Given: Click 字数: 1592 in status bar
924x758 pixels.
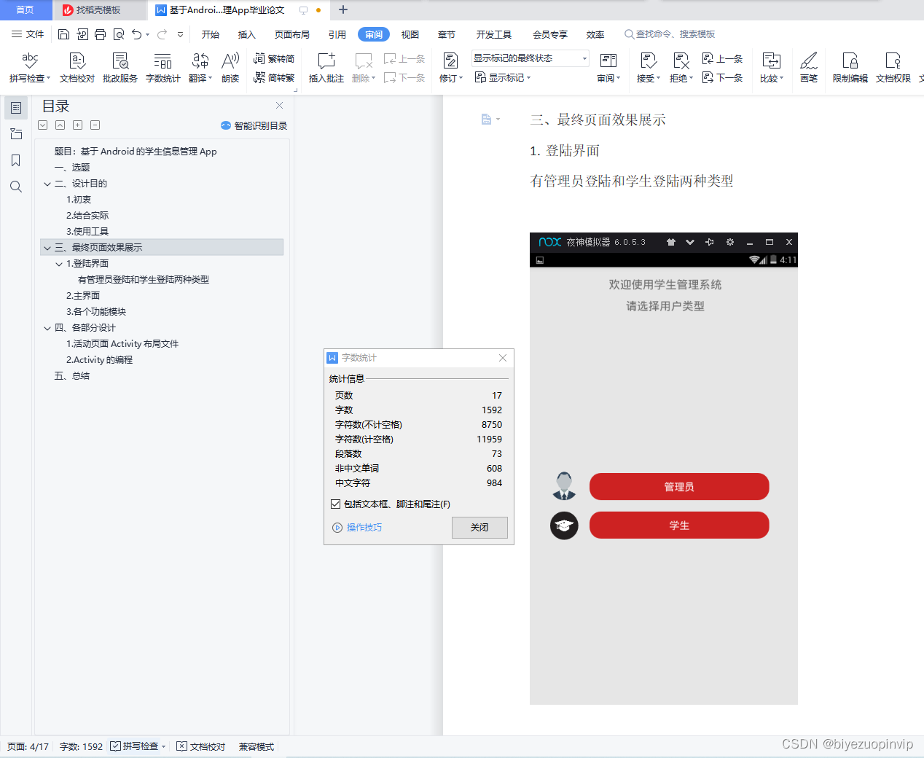Looking at the screenshot, I should pos(81,746).
